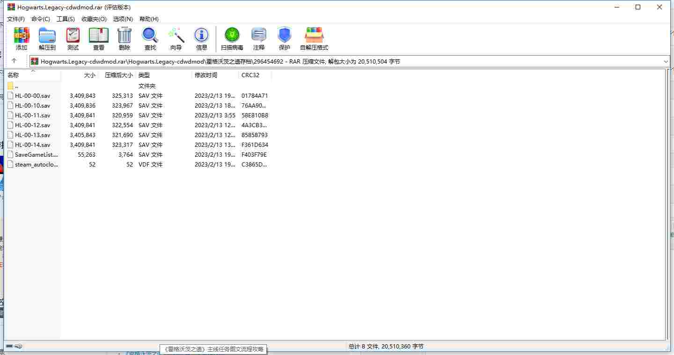Sort by 压缩后大小 column header

click(117, 75)
